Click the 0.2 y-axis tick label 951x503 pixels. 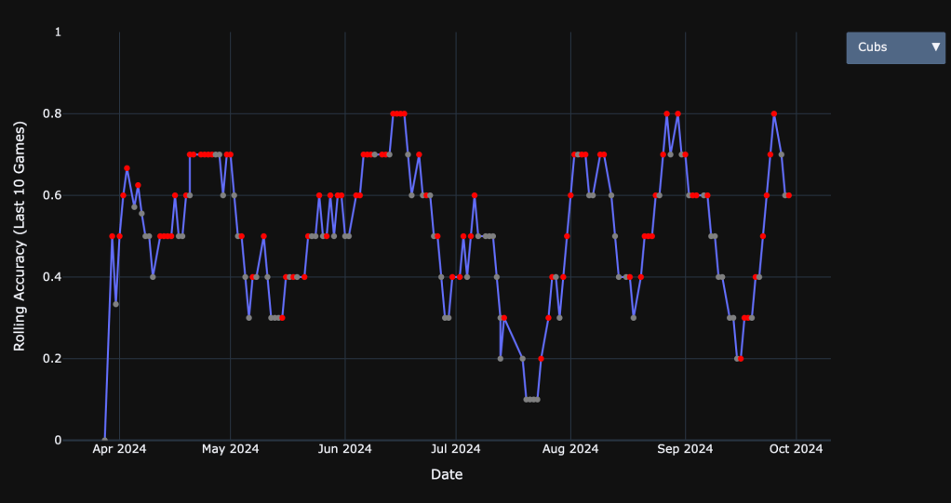[52, 359]
